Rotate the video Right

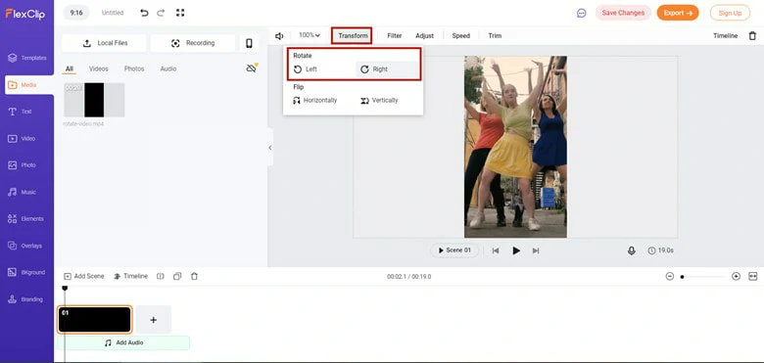(x=387, y=69)
